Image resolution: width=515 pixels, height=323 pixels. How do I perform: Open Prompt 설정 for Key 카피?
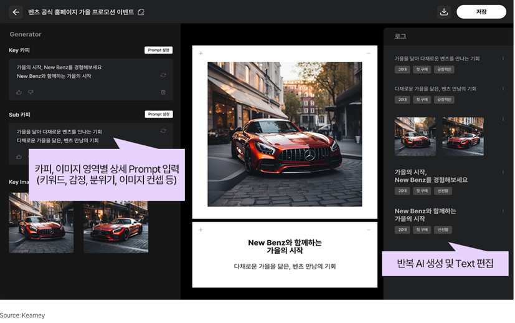click(158, 50)
